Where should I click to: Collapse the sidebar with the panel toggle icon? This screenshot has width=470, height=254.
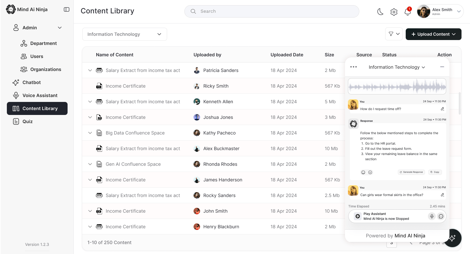pyautogui.click(x=67, y=9)
